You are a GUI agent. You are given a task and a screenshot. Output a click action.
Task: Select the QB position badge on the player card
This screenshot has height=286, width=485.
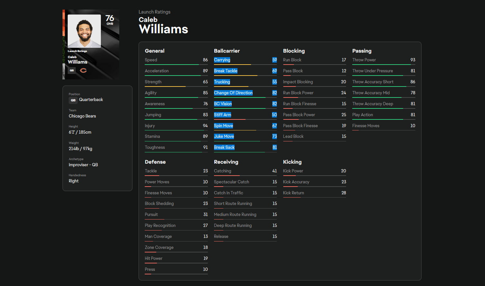72,70
